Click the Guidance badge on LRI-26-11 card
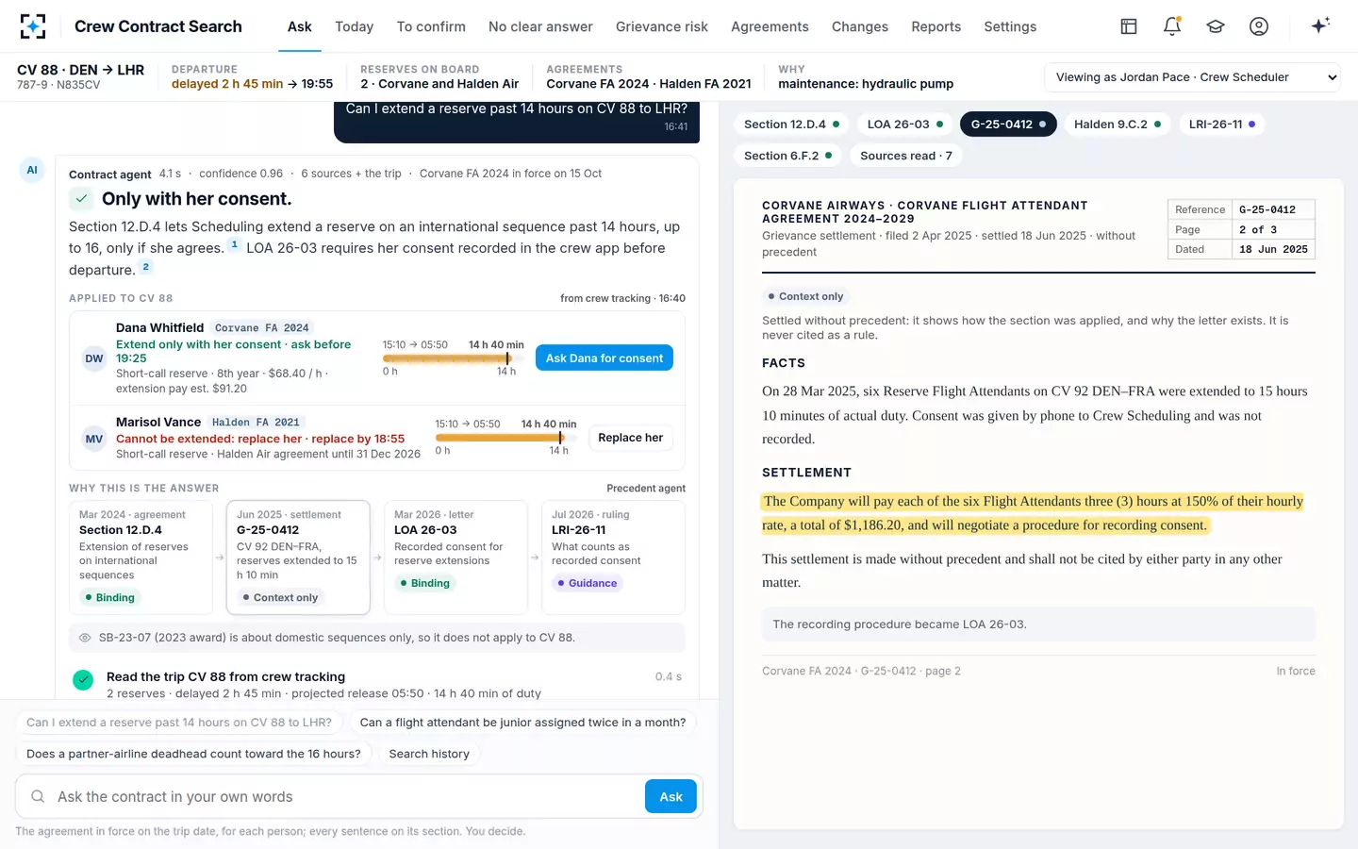The height and width of the screenshot is (849, 1358). 587,583
